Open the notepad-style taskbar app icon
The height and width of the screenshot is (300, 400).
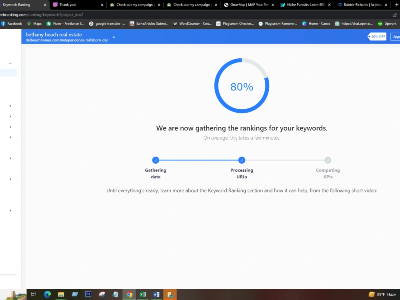[x=116, y=294]
